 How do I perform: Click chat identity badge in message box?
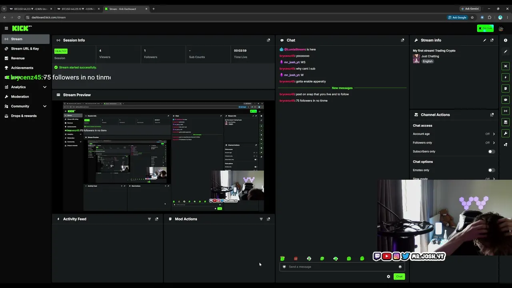284,267
